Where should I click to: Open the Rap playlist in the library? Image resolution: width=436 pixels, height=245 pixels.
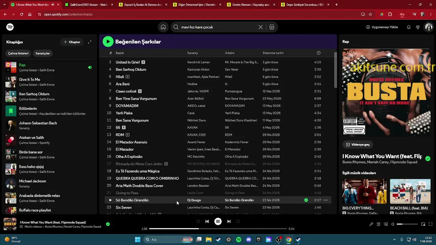pos(49,67)
